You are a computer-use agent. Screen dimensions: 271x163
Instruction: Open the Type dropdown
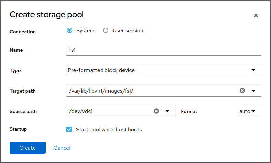[164, 70]
